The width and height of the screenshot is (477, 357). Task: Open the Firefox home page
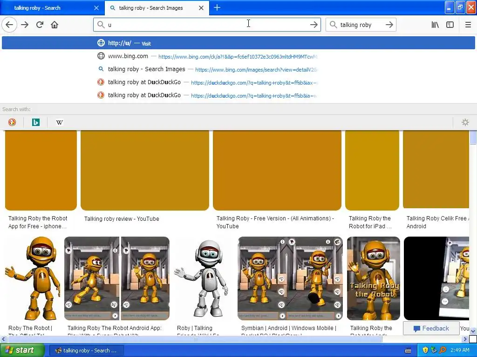pyautogui.click(x=55, y=25)
